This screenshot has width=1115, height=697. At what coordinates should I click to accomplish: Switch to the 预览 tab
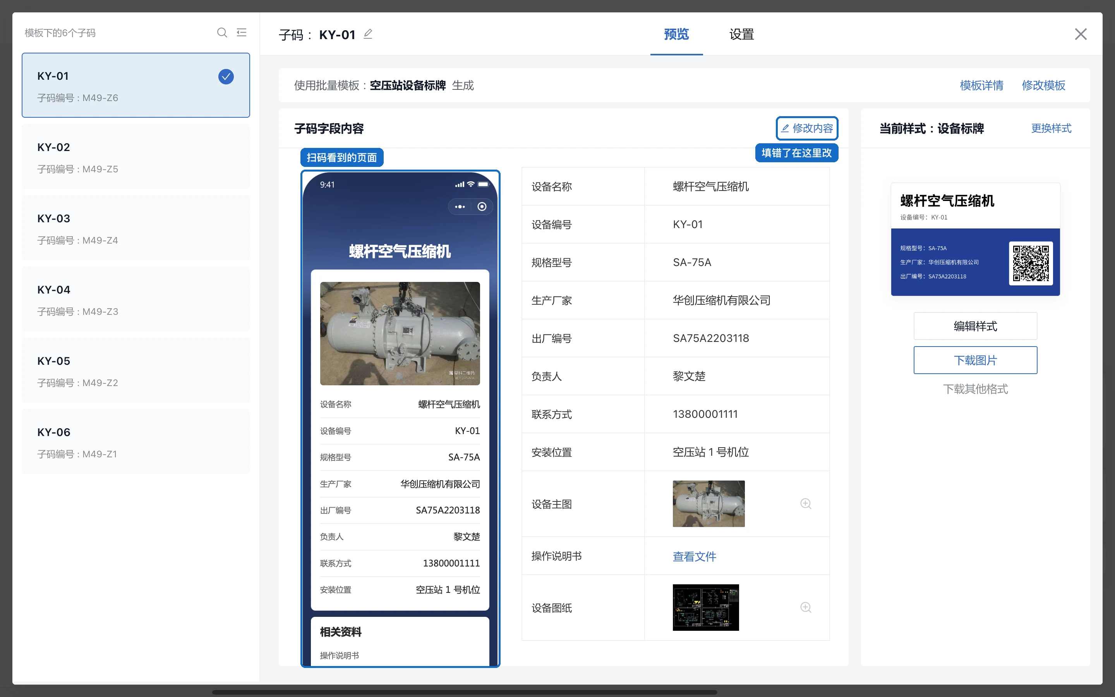click(676, 34)
